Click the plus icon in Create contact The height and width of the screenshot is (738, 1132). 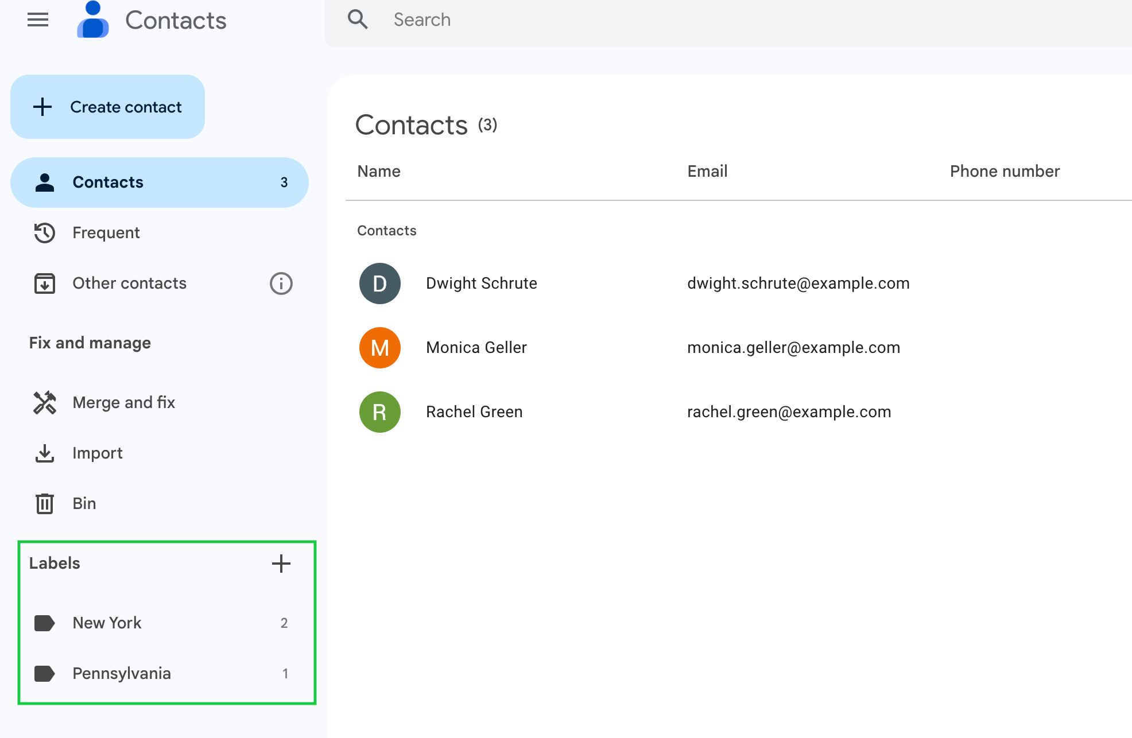(42, 107)
